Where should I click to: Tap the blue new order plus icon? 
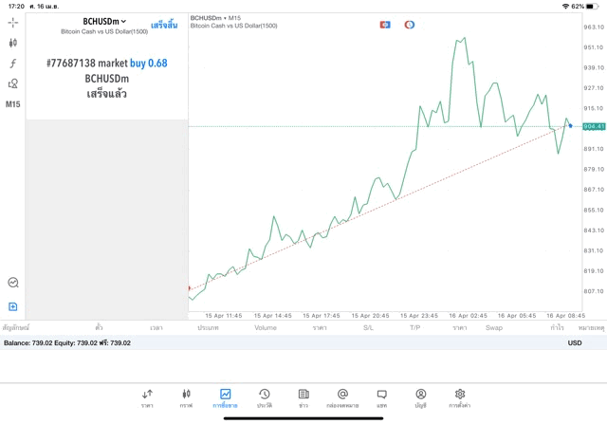coord(12,306)
